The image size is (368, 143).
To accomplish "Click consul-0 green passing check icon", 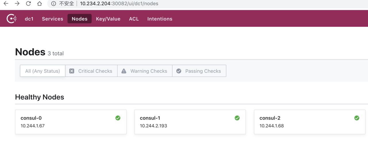I will pos(118,118).
